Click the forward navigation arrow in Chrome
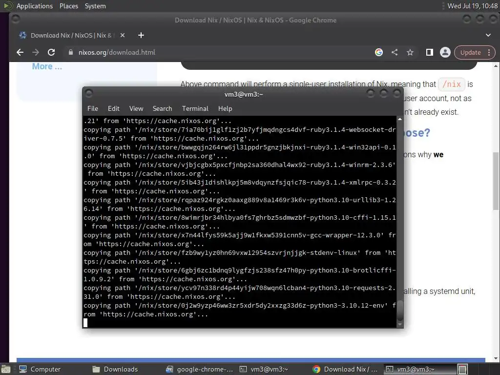The height and width of the screenshot is (375, 500). click(x=36, y=52)
